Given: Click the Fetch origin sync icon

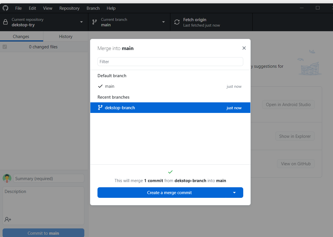Looking at the screenshot, I should tap(177, 22).
